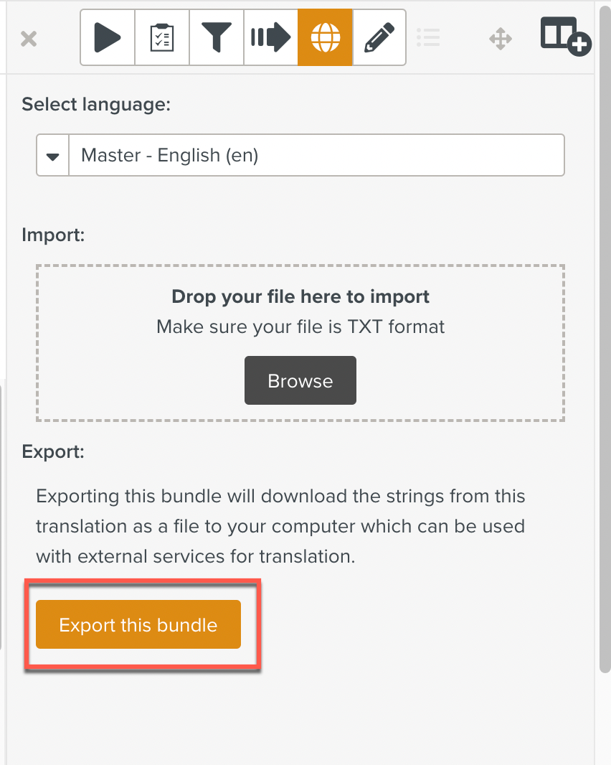Open the clipboard checklist settings icon
Image resolution: width=611 pixels, height=765 pixels.
[161, 37]
